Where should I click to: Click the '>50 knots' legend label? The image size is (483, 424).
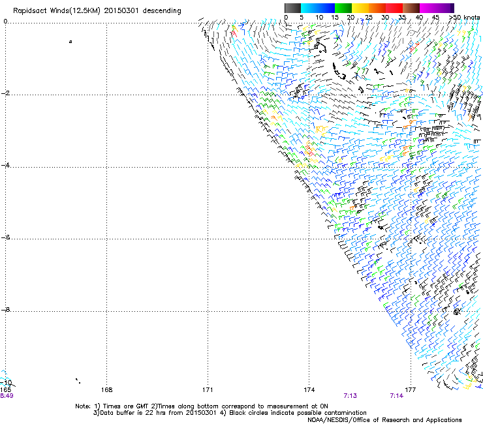click(x=465, y=17)
